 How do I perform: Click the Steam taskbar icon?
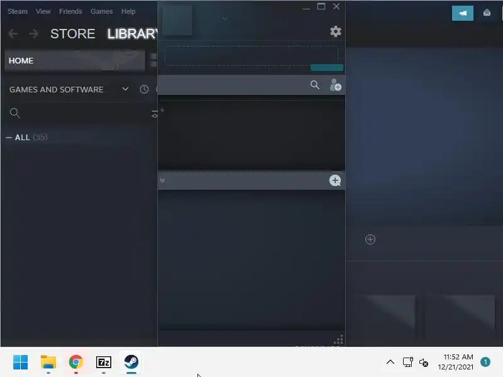131,363
